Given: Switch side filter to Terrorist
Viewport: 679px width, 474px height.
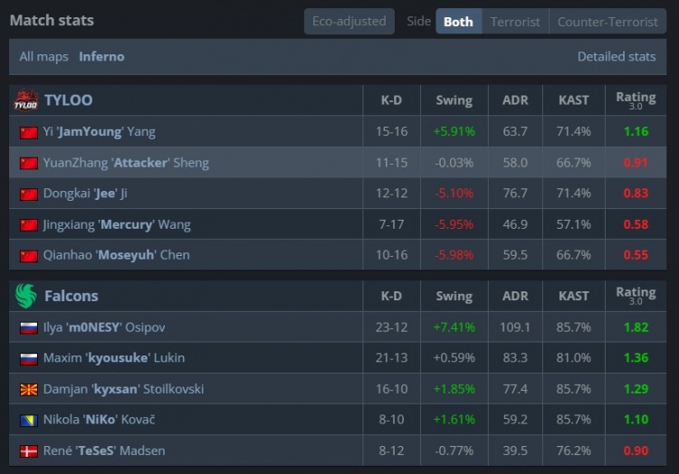Looking at the screenshot, I should pos(515,22).
